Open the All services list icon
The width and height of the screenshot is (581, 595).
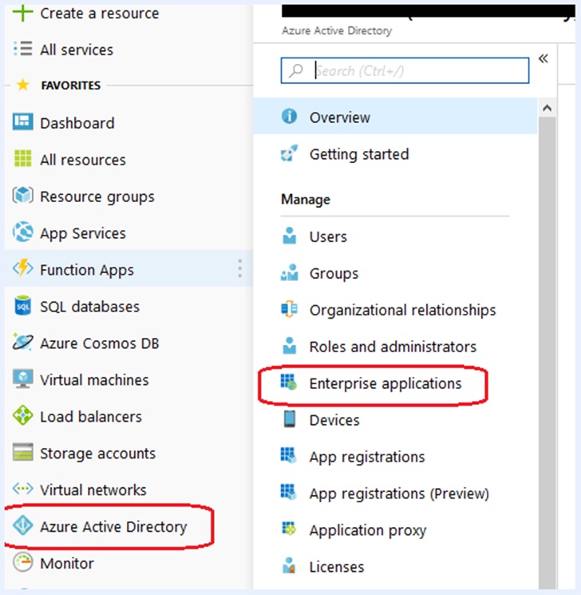coord(23,50)
